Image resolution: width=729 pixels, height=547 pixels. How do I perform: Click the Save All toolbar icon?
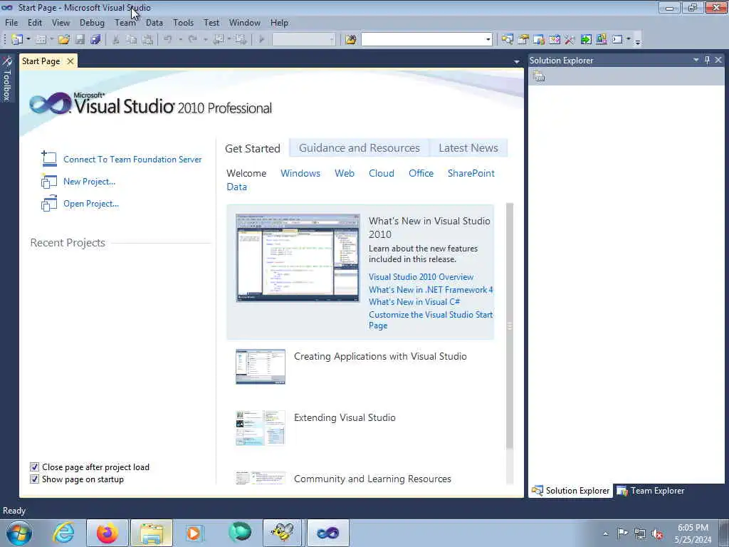click(96, 40)
